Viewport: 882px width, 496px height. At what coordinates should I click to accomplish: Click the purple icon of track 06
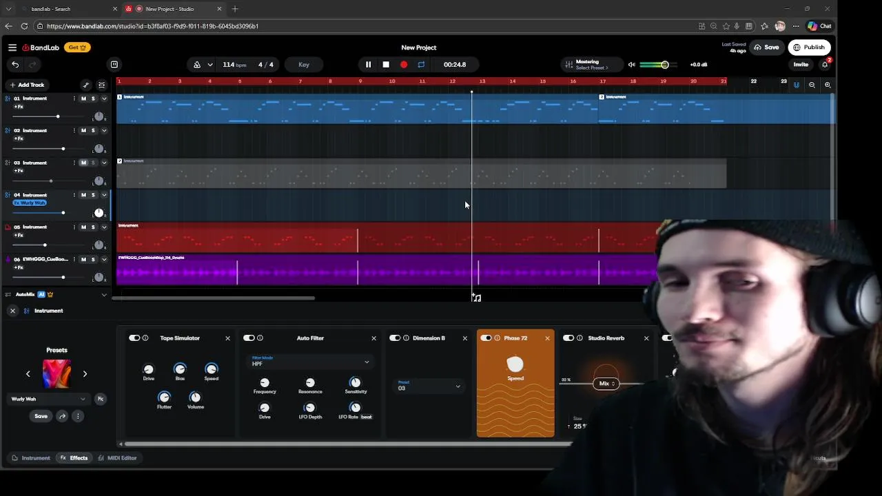click(x=8, y=260)
